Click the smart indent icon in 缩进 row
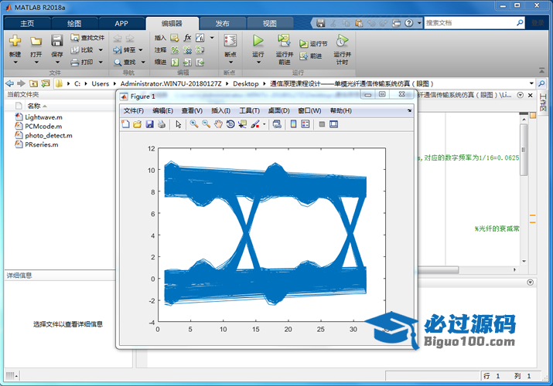 pyautogui.click(x=175, y=63)
